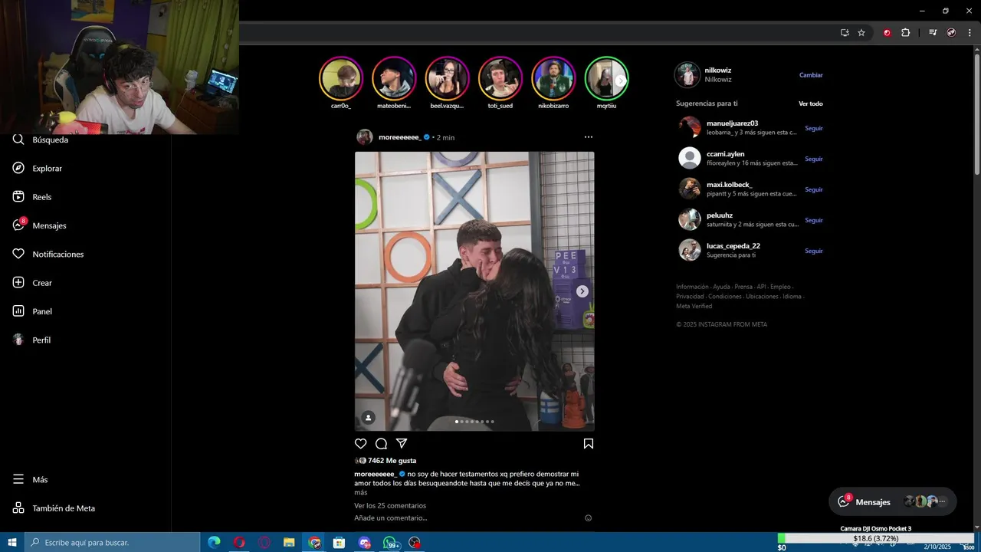This screenshot has width=981, height=552.
Task: Advance stories tray with the right arrow
Action: coord(621,80)
